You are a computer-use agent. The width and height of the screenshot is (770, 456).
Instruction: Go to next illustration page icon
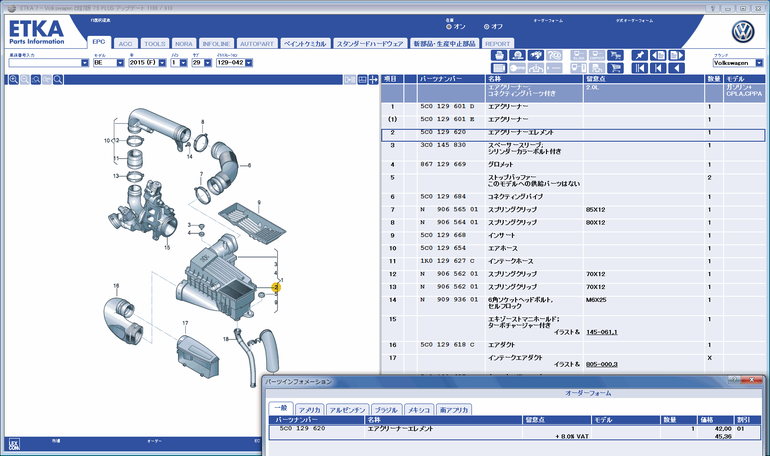676,55
